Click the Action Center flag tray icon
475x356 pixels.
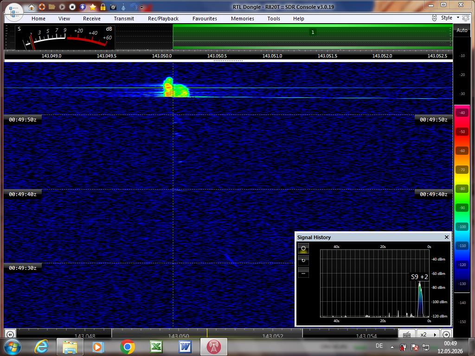pyautogui.click(x=414, y=347)
